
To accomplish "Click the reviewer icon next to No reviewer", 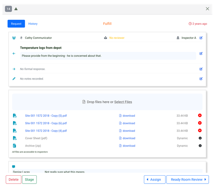I will tap(105, 38).
